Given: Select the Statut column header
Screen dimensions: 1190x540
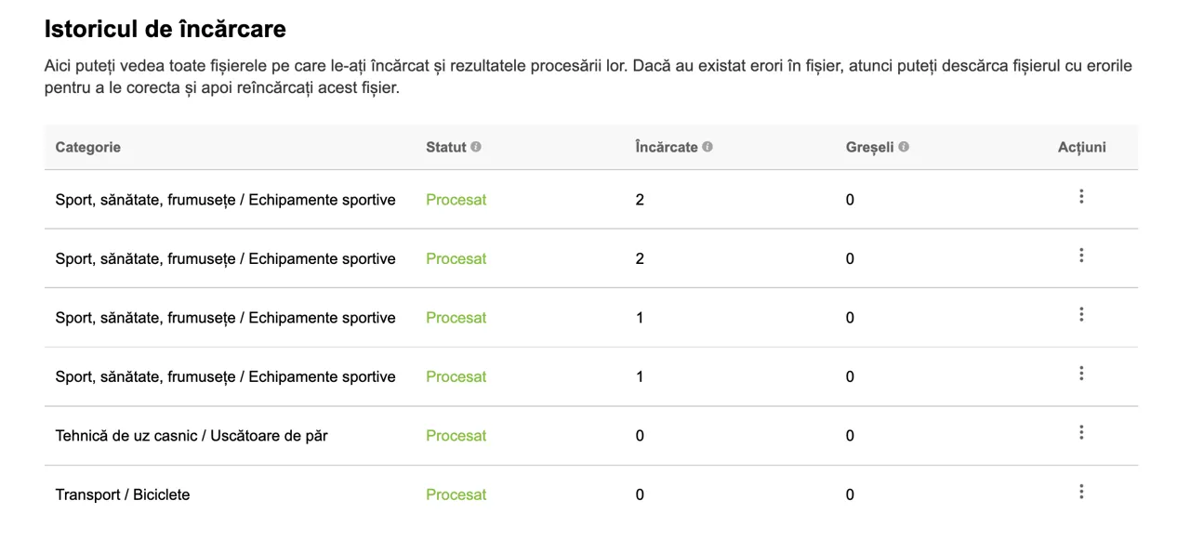Looking at the screenshot, I should pos(446,147).
